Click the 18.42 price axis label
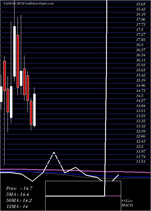This screenshot has width=151, height=211. 141,9
